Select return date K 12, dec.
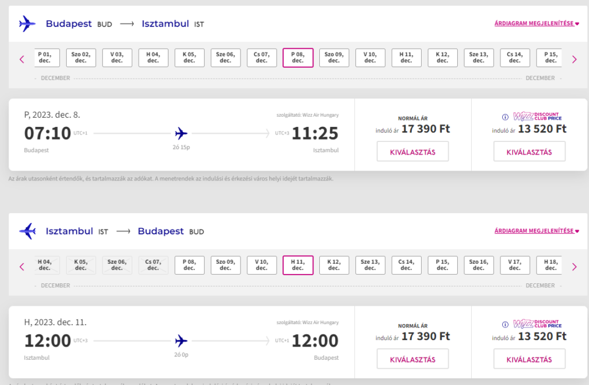 [334, 265]
